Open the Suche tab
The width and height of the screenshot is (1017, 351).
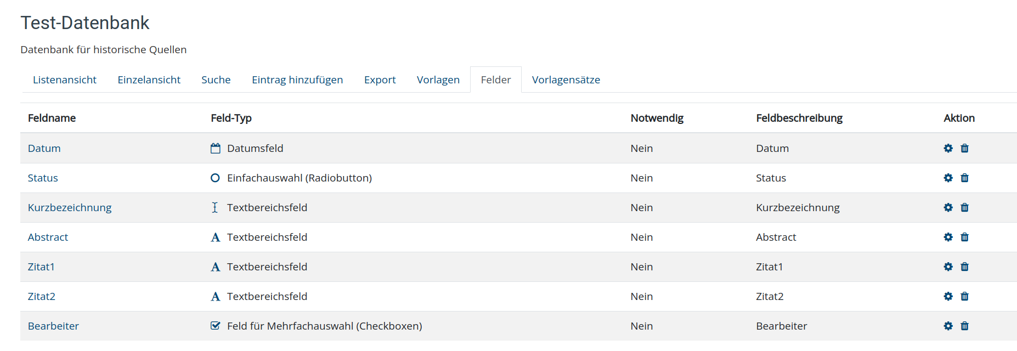point(216,80)
